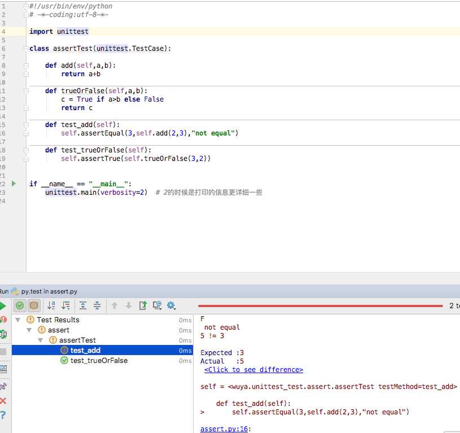Rerun the tests with the green play button
Screen dimensions: 460x433
(x=3, y=306)
